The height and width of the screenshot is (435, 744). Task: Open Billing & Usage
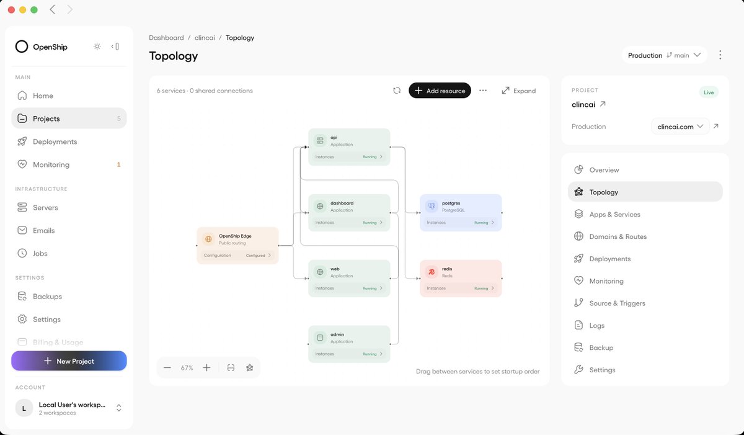[x=69, y=342]
